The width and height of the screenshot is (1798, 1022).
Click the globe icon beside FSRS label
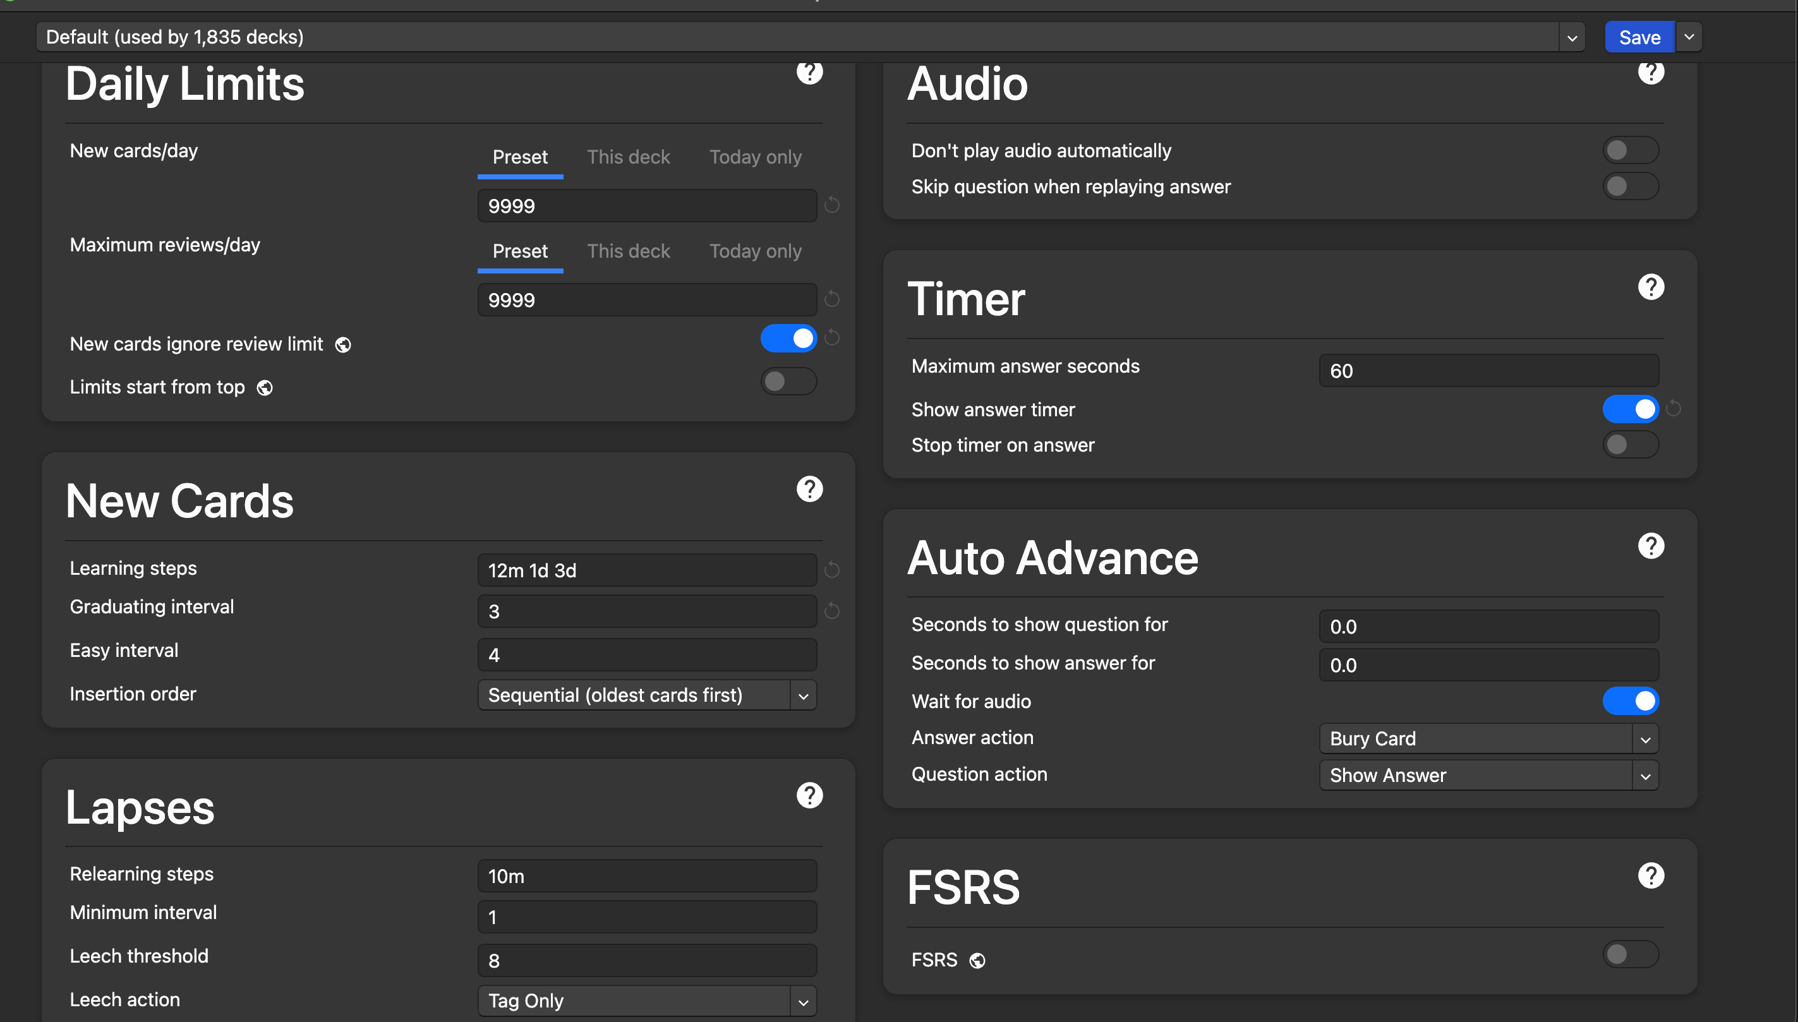pos(977,960)
